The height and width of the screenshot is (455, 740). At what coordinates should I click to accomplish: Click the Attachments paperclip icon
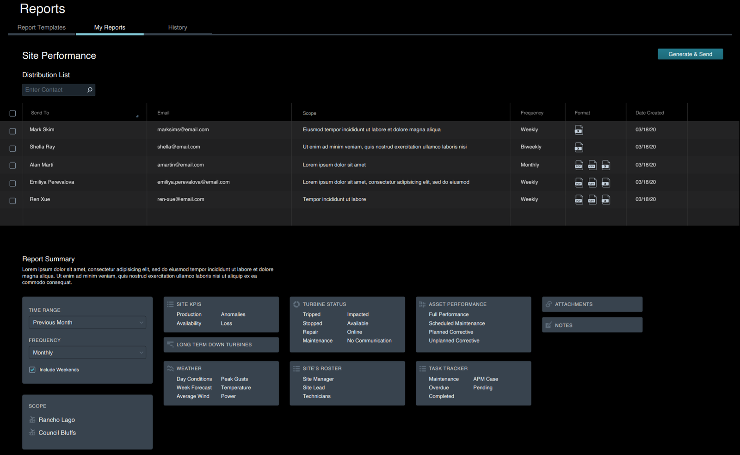549,304
